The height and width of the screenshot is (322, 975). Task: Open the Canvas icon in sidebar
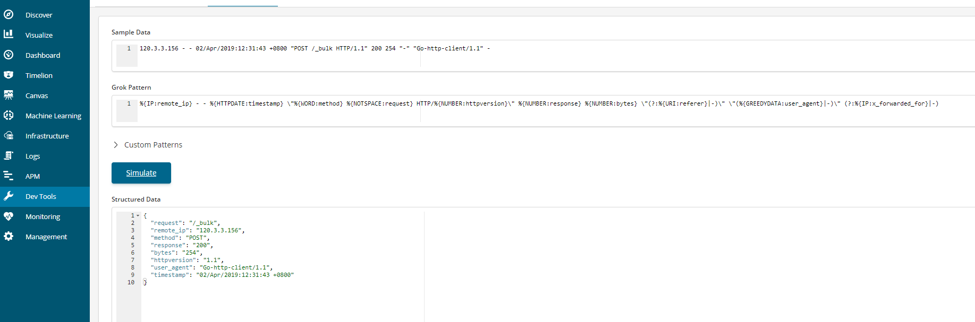9,95
